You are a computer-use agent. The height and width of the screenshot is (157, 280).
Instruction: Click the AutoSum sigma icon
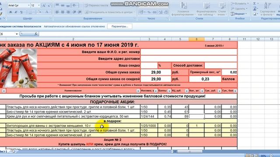click(255, 3)
